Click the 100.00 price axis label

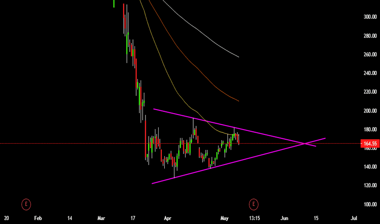[370, 204]
